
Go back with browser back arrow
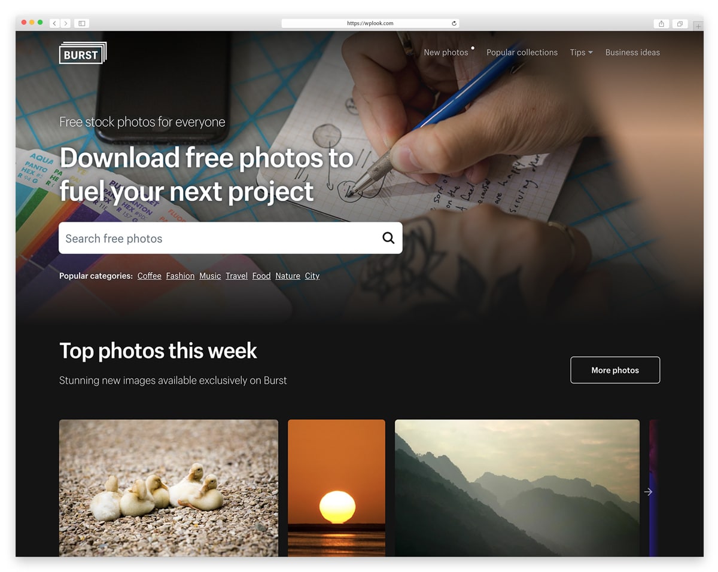pyautogui.click(x=54, y=23)
